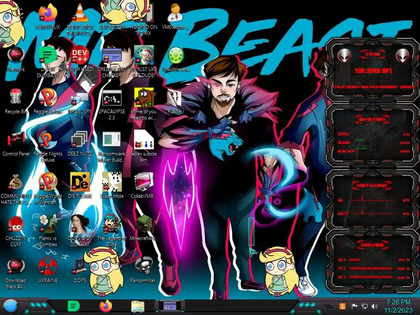Open the Start orb button
Image resolution: width=420 pixels, height=315 pixels.
coord(11,306)
